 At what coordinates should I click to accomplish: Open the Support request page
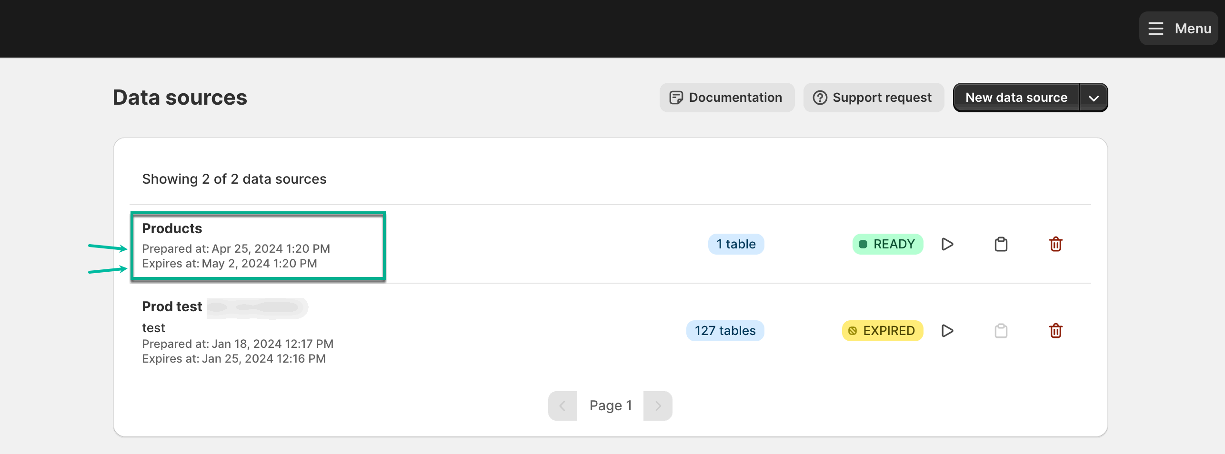874,97
